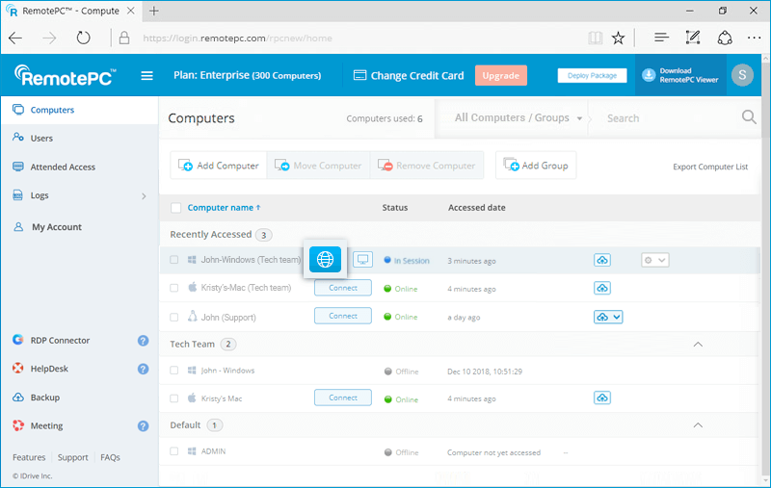
Task: Open RDP Connector in sidebar
Action: pyautogui.click(x=60, y=340)
